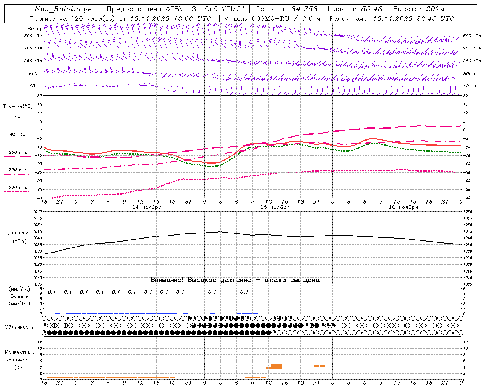Click the '16 ноября' date label
Image resolution: width=483 pixels, height=386 pixels.
pyautogui.click(x=403, y=207)
